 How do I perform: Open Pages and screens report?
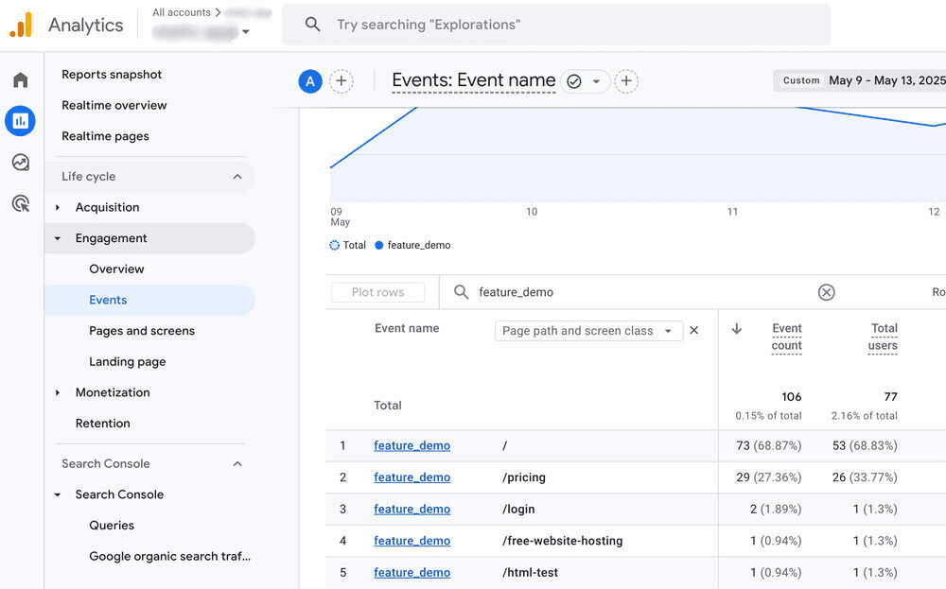(142, 331)
